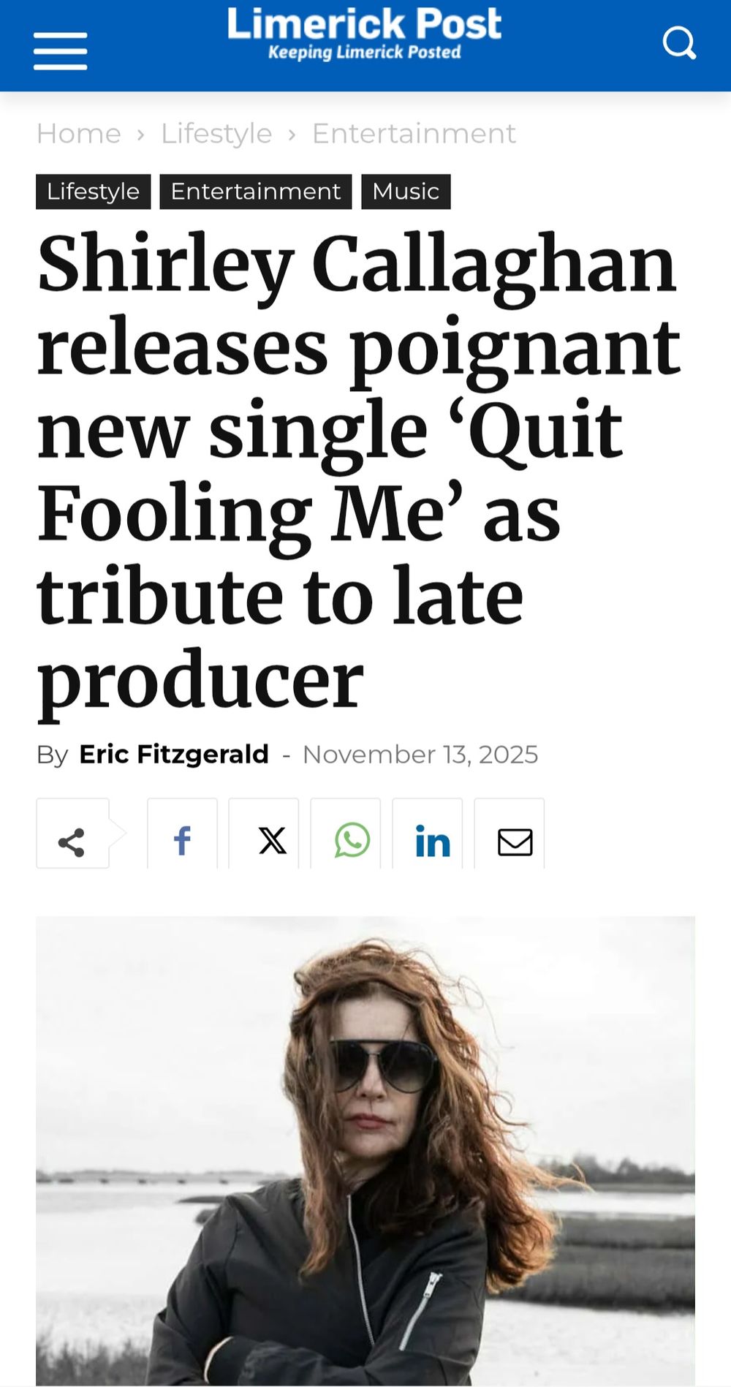Viewport: 731px width, 1387px height.
Task: Click the November 13, 2025 date
Action: pos(420,754)
